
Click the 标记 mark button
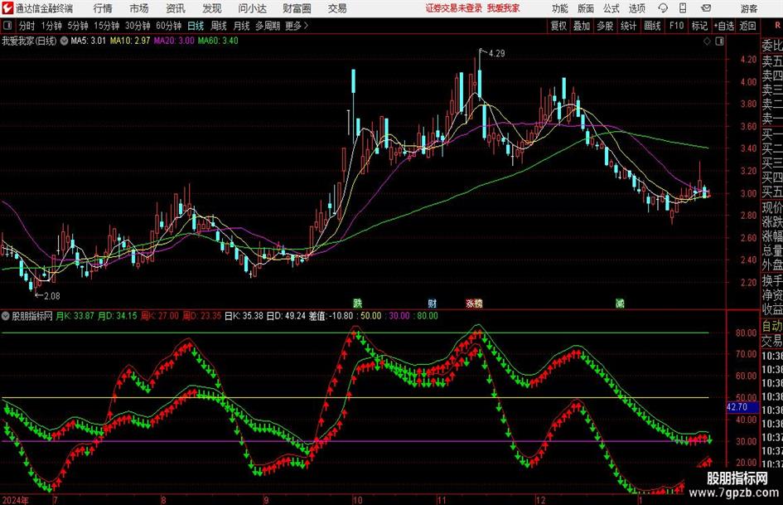699,26
